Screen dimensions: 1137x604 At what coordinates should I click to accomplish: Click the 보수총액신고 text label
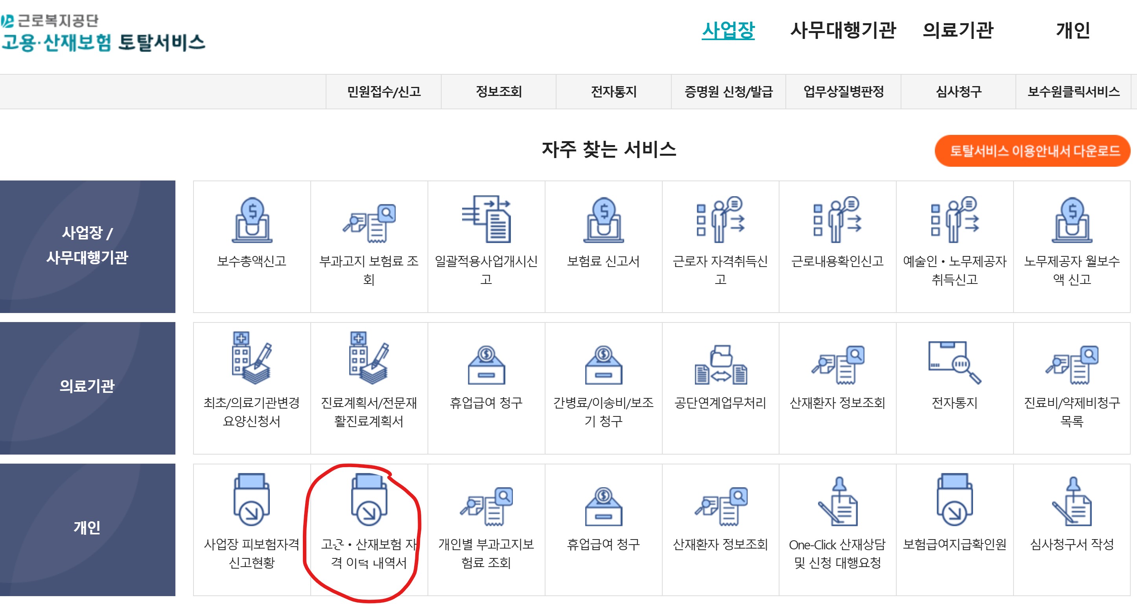click(x=252, y=261)
